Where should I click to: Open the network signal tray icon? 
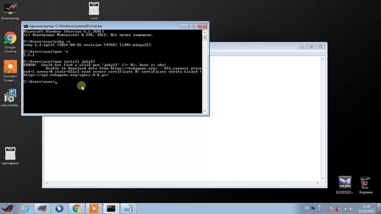[x=345, y=209]
